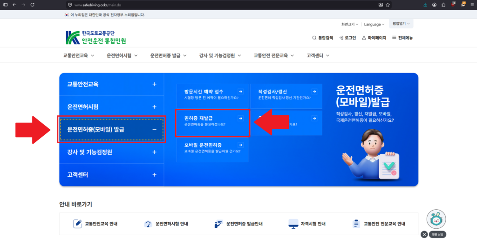Open the browser hamburger application menu

point(472,5)
